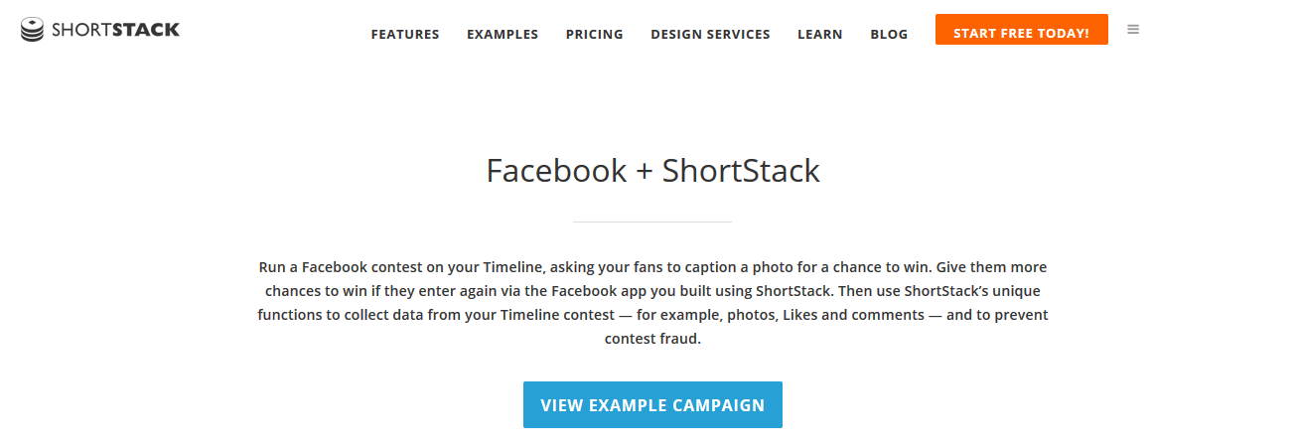Click the ShortStack pancake stack logo icon
Viewport: 1295px width, 446px height.
(x=33, y=30)
